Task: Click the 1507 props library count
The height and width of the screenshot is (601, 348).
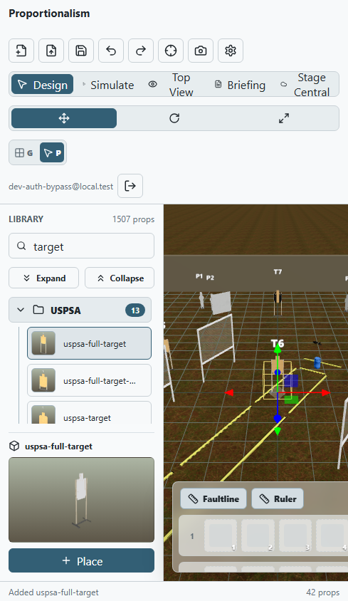Action: click(133, 219)
